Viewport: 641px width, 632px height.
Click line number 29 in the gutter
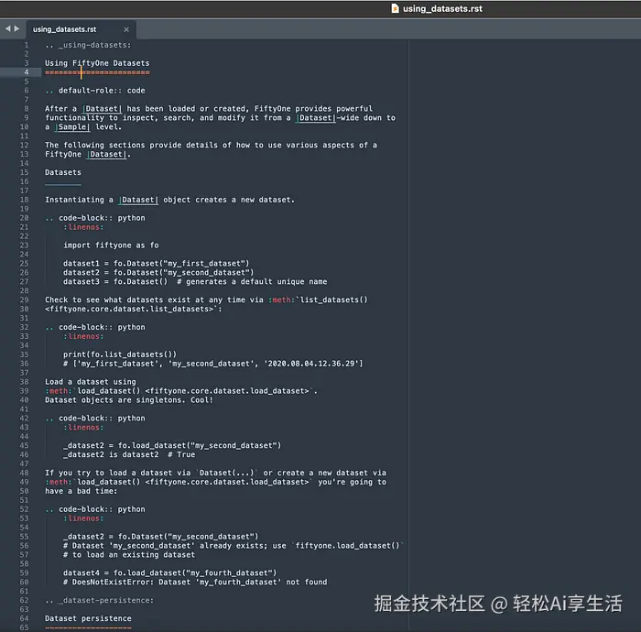(25, 300)
